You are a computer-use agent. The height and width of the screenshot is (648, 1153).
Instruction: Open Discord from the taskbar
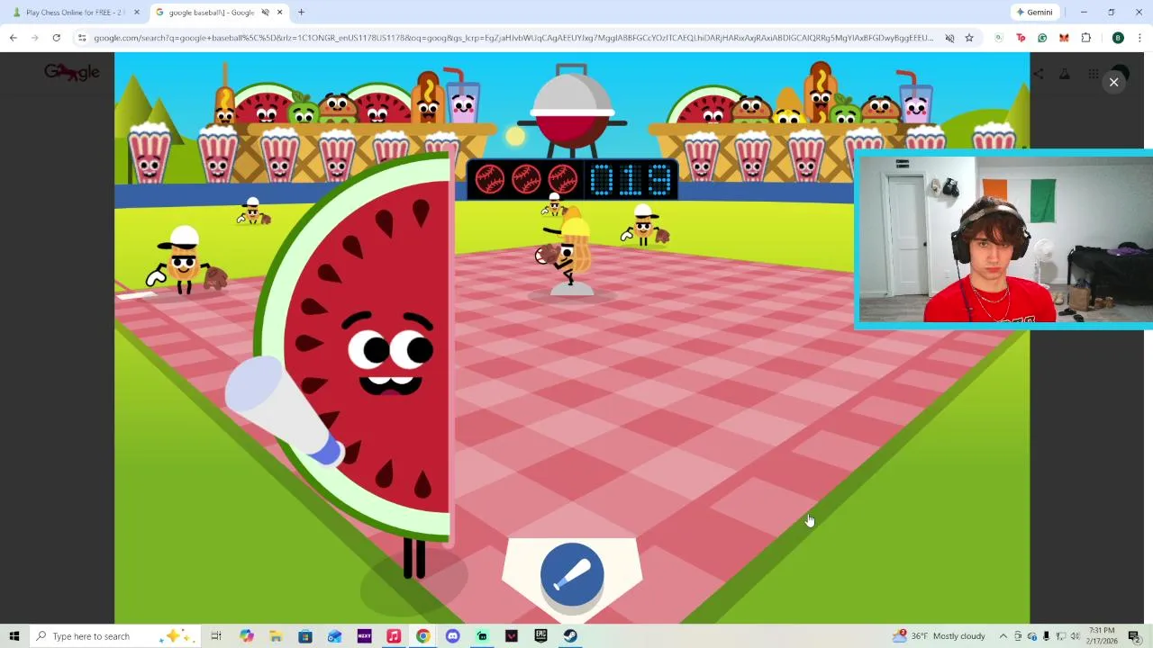click(452, 636)
